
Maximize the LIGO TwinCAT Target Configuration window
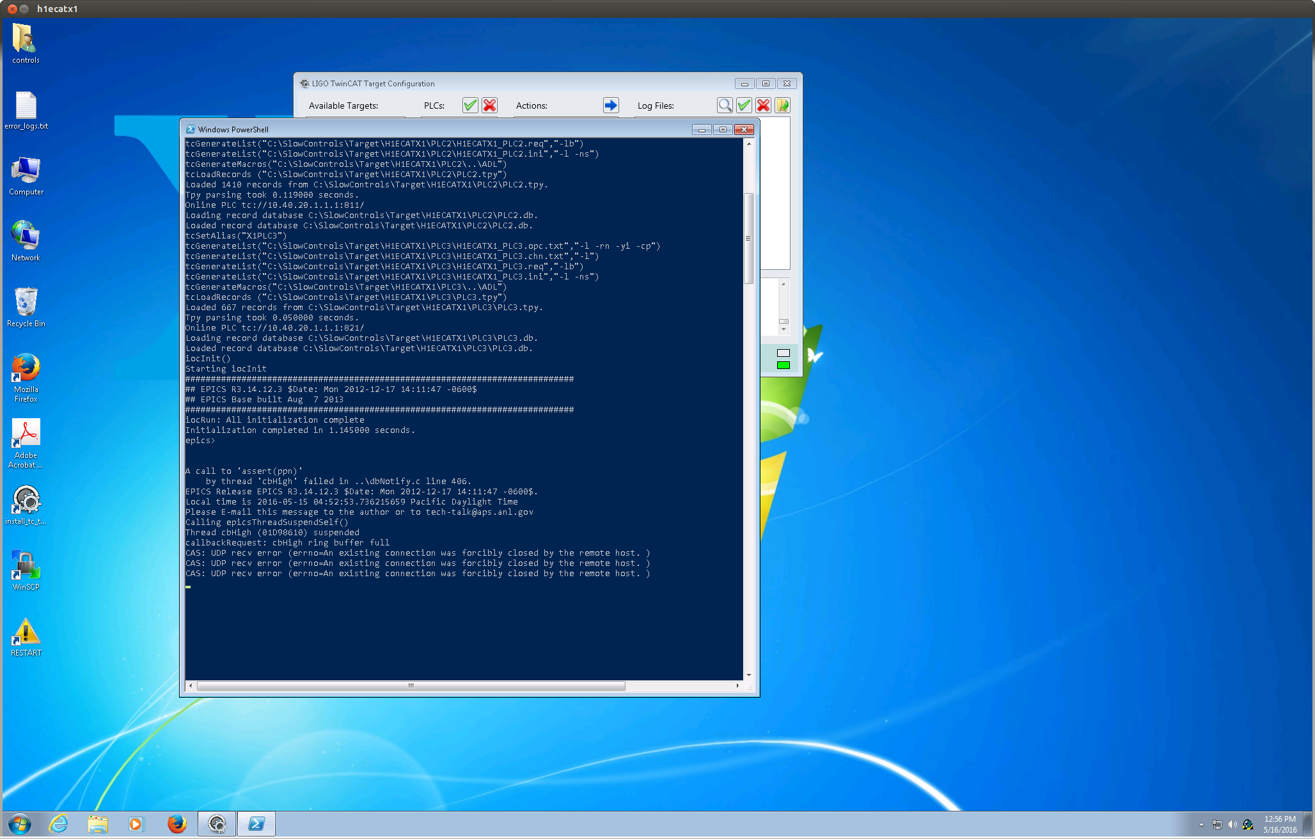click(x=766, y=84)
